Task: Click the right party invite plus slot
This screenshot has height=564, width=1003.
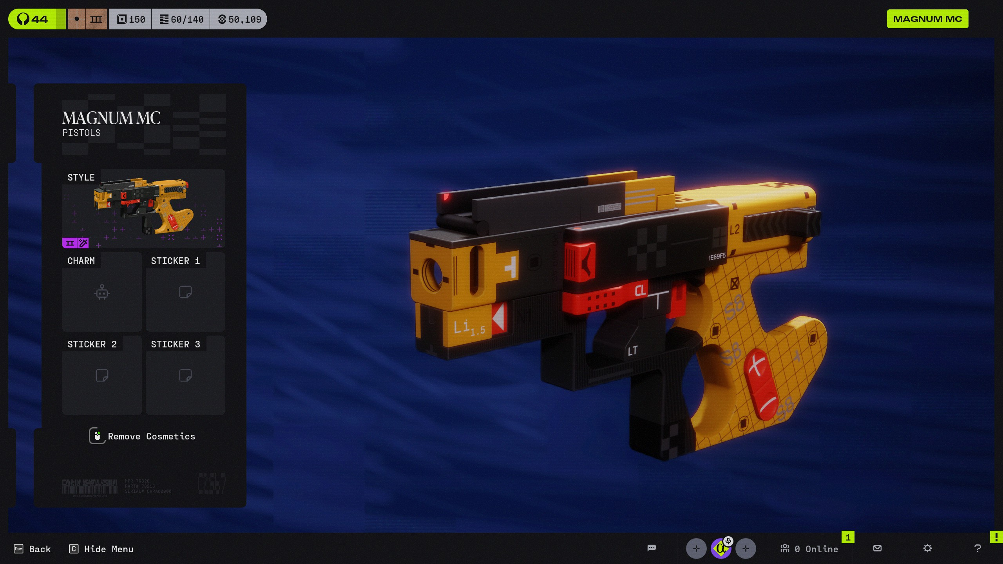Action: click(x=746, y=548)
